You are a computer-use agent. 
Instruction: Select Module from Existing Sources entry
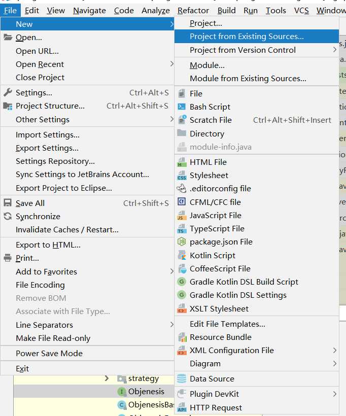(x=257, y=78)
